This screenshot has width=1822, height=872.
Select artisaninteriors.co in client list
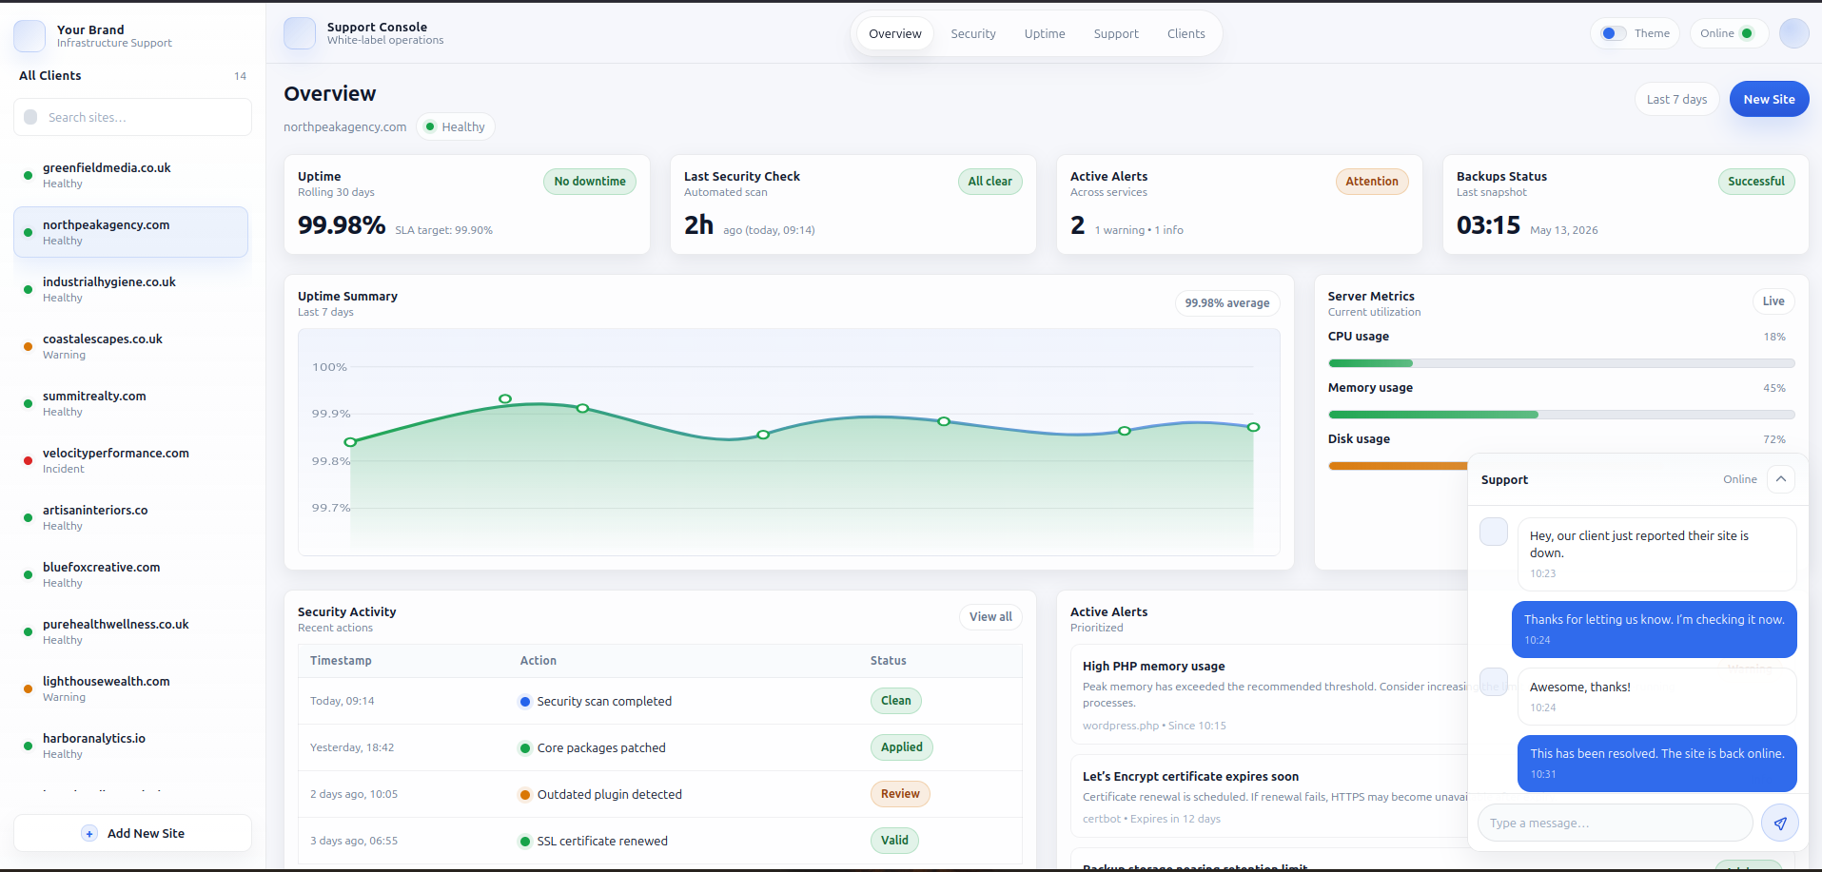click(x=130, y=517)
